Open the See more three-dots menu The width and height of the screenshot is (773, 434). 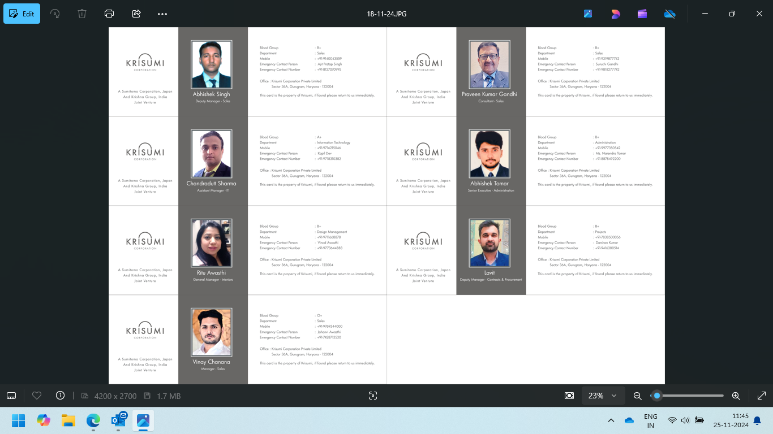162,14
